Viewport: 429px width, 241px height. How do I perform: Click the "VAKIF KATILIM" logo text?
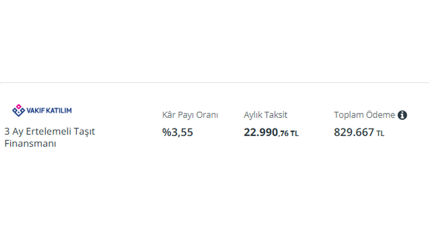tap(49, 110)
